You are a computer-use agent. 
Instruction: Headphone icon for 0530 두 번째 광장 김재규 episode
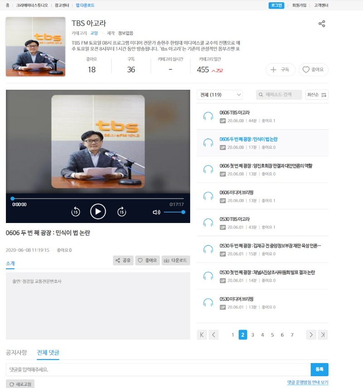208,249
